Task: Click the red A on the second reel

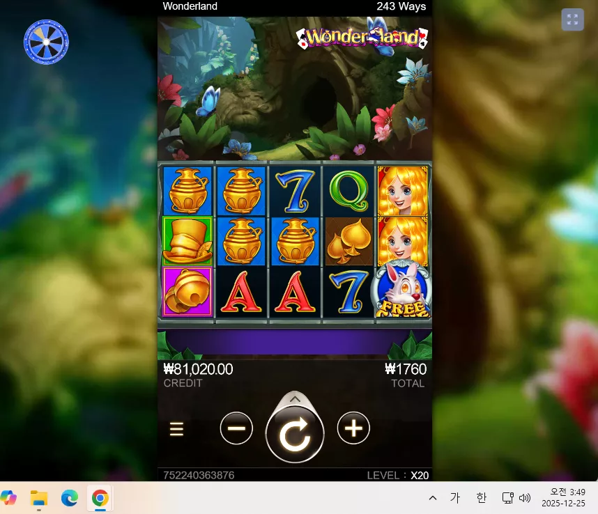Action: click(x=241, y=293)
